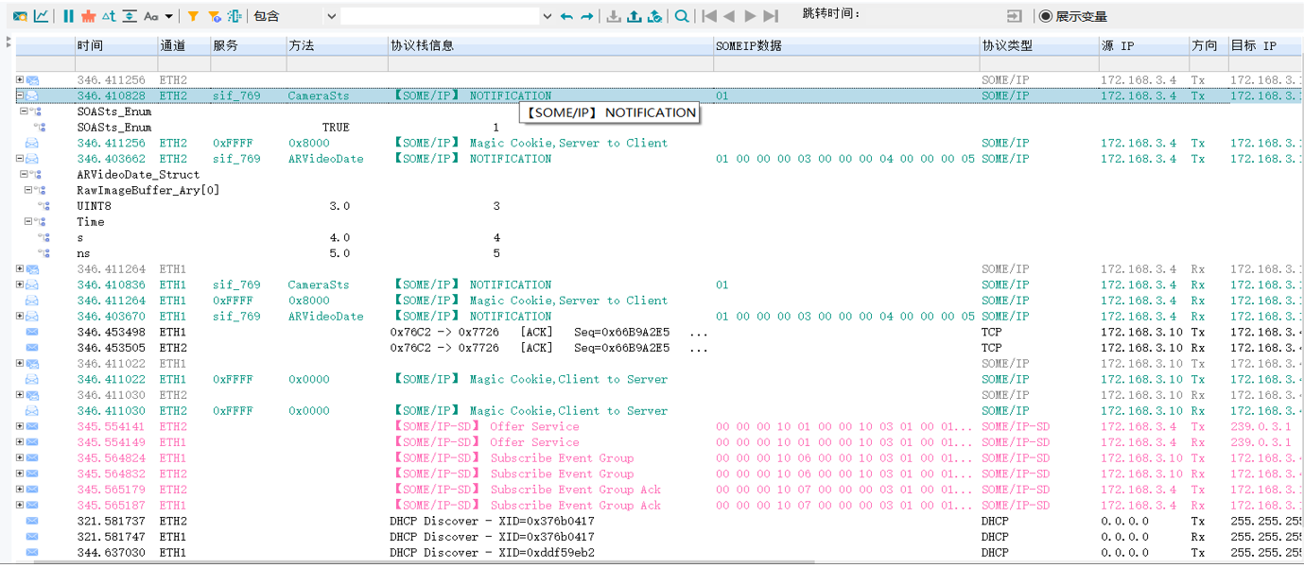Pause the message trace capture
Viewport: 1304px width, 568px height.
[x=68, y=16]
